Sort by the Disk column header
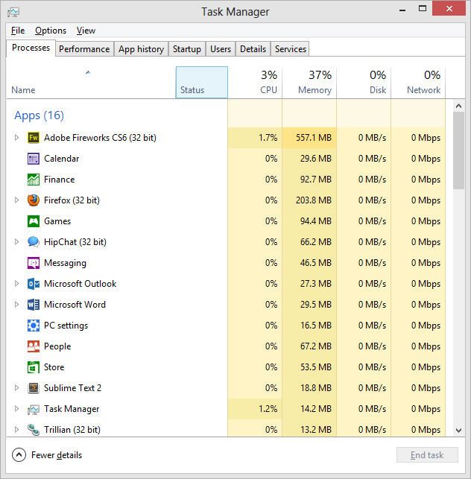 [364, 83]
